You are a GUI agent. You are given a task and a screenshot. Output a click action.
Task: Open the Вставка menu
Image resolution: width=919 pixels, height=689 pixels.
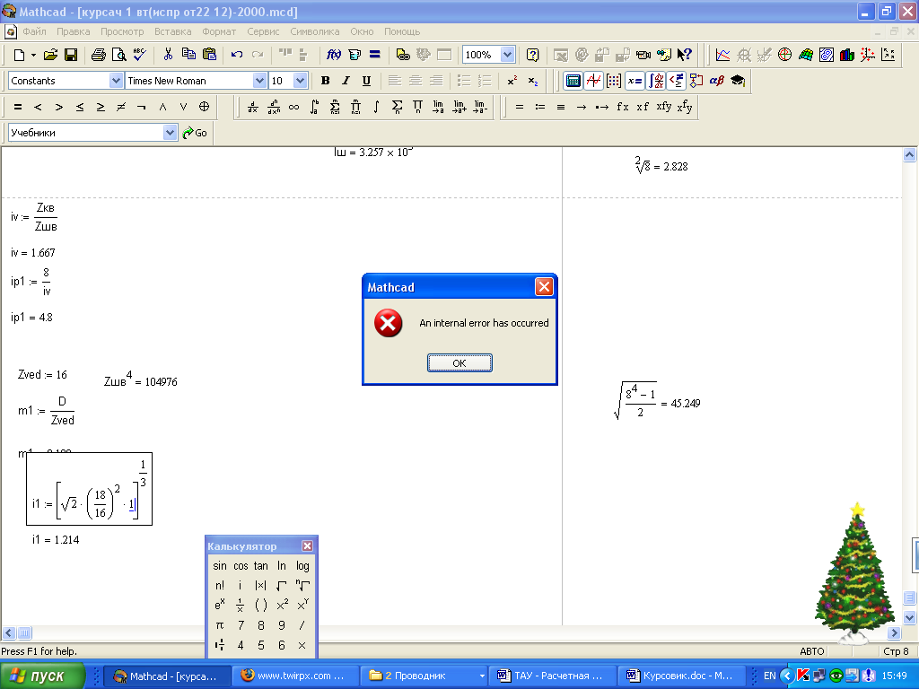(173, 31)
